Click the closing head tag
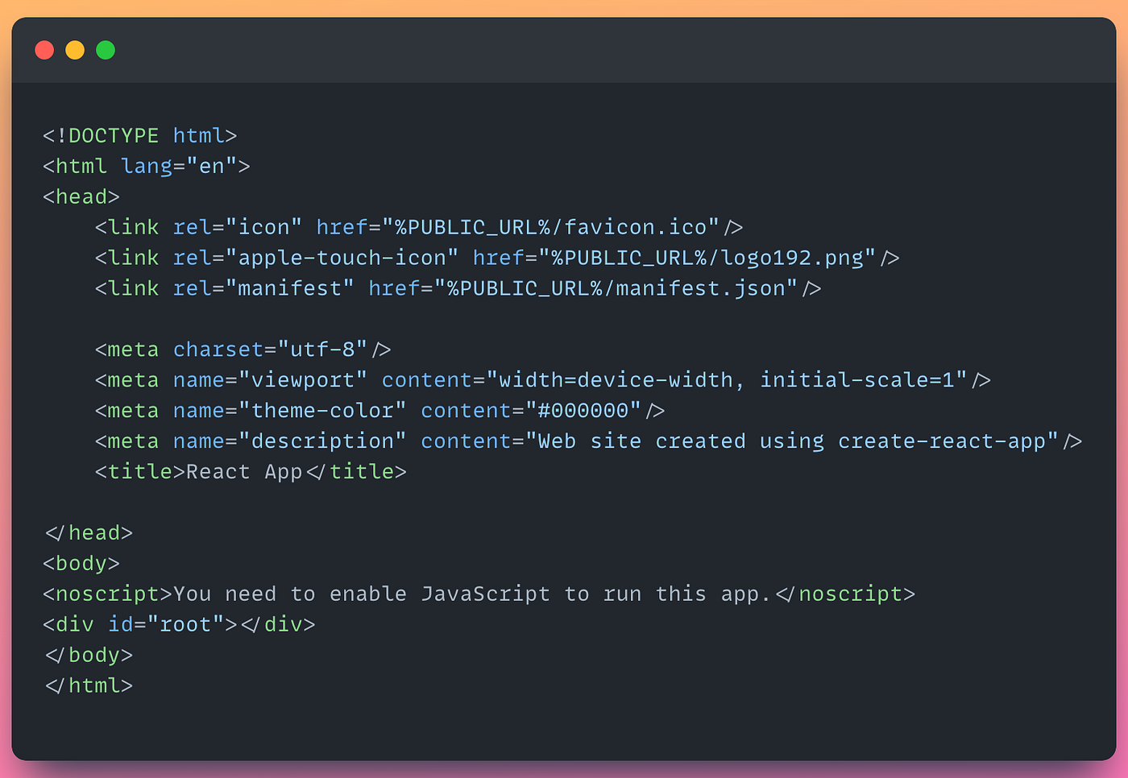The height and width of the screenshot is (778, 1128). click(88, 533)
